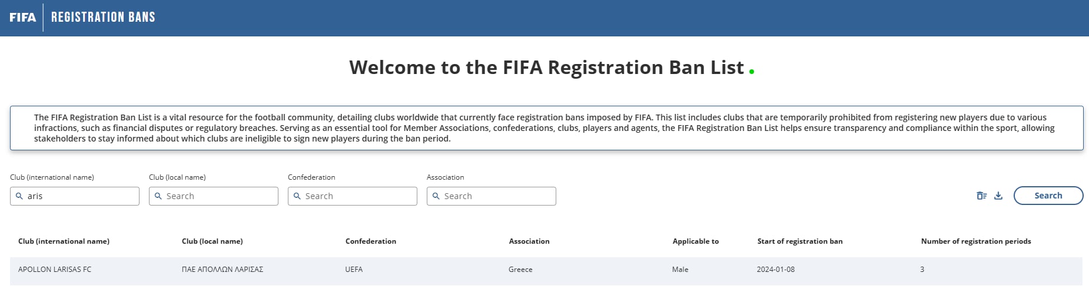
Task: Click the clear filters trash icon
Action: (981, 196)
